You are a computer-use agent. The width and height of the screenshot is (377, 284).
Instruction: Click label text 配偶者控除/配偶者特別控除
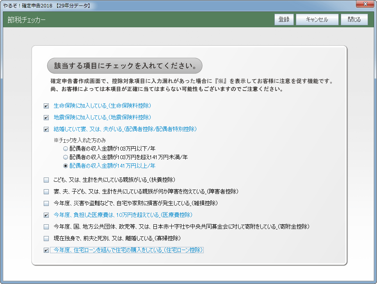pyautogui.click(x=161, y=129)
